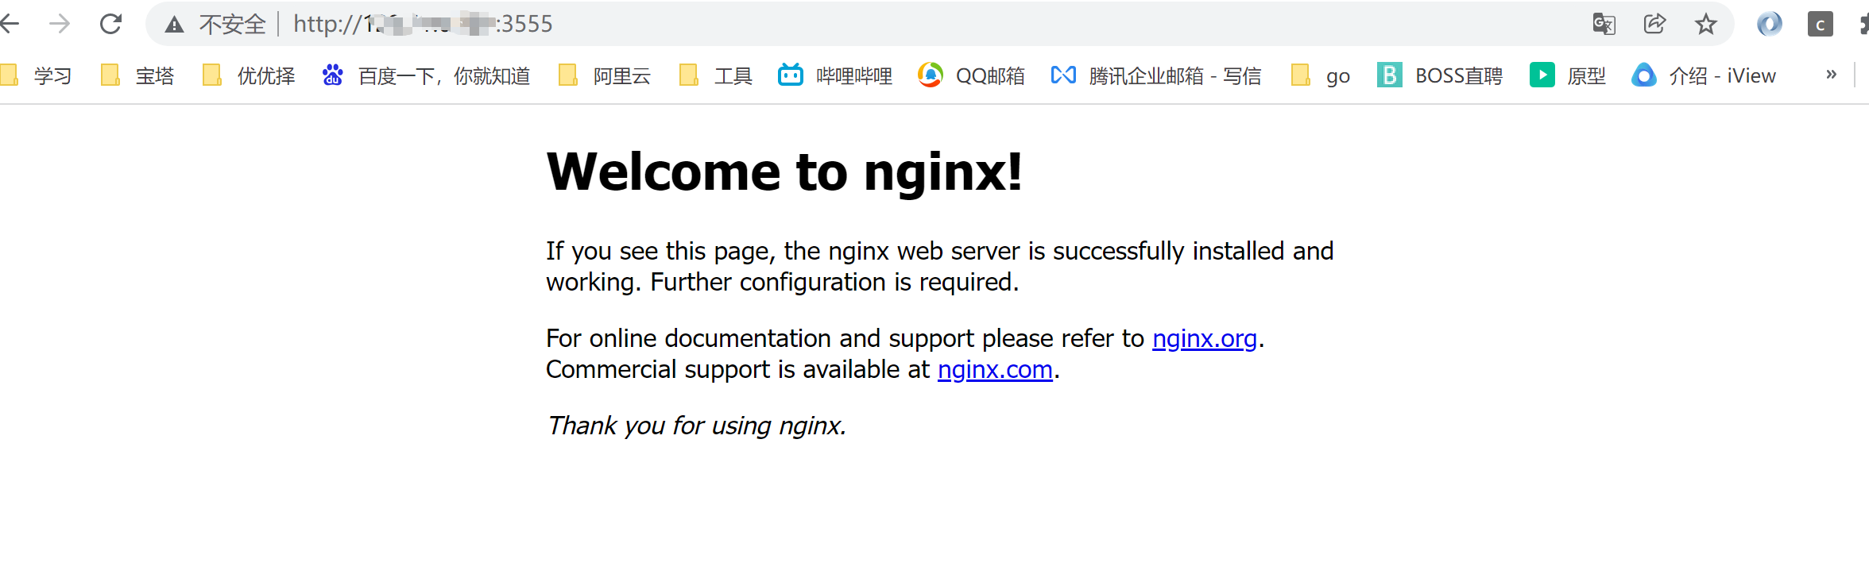Open the 阿里云 bookmark folder

(605, 75)
